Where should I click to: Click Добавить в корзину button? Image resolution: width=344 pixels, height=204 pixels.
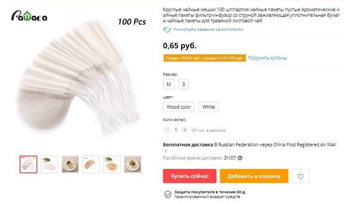tap(254, 176)
